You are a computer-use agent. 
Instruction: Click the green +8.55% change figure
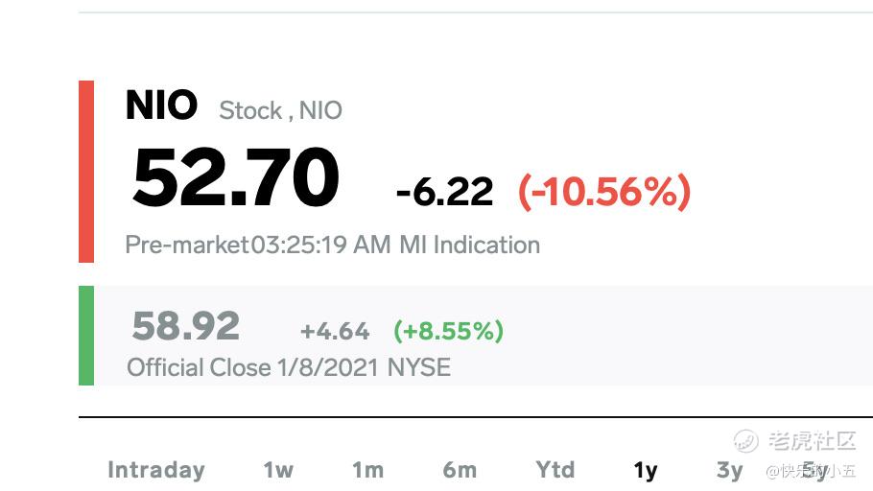tap(448, 332)
